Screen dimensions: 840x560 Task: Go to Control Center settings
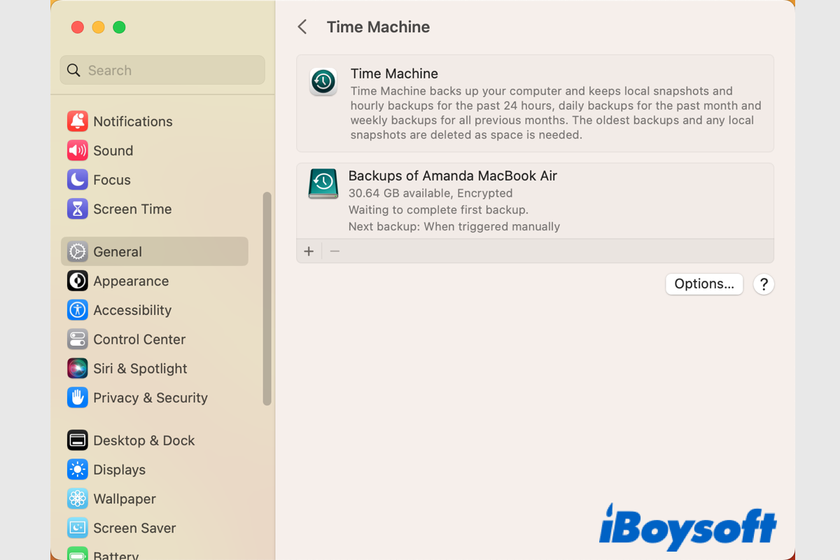point(139,339)
